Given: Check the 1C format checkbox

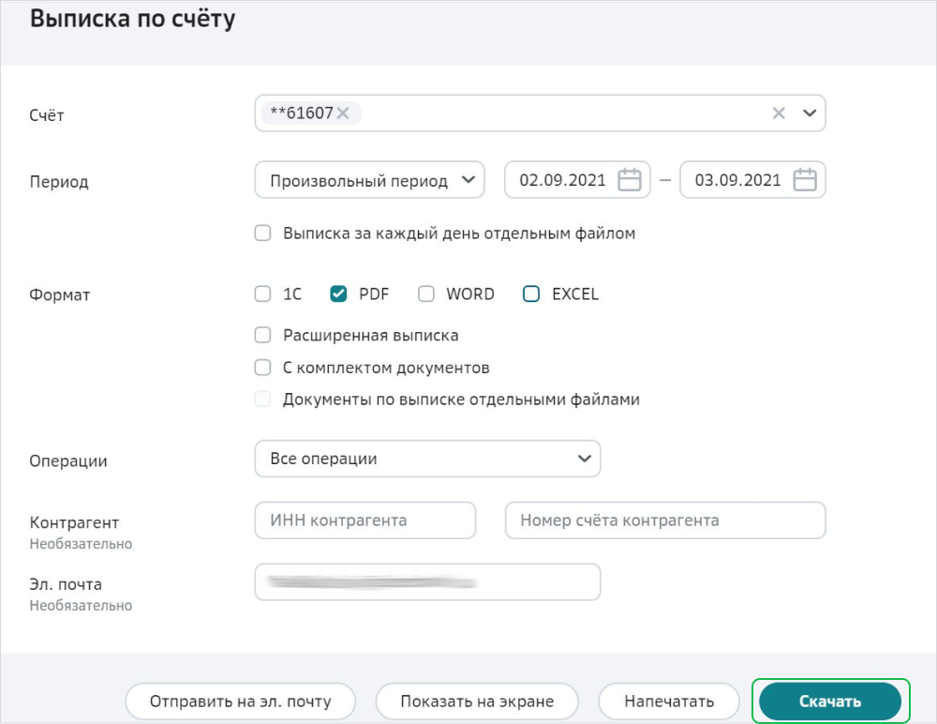Looking at the screenshot, I should coord(263,294).
